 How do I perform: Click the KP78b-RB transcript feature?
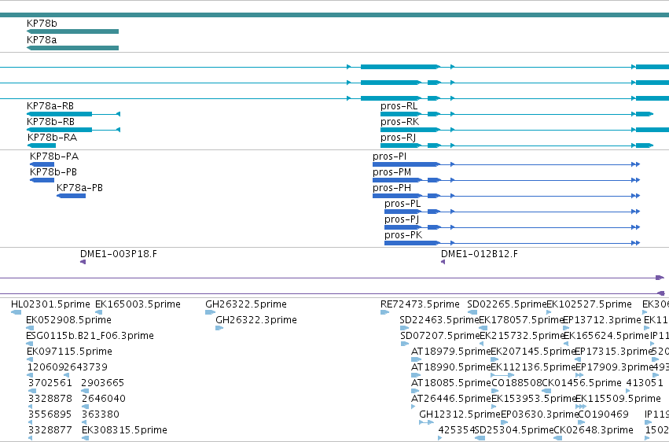point(73,130)
